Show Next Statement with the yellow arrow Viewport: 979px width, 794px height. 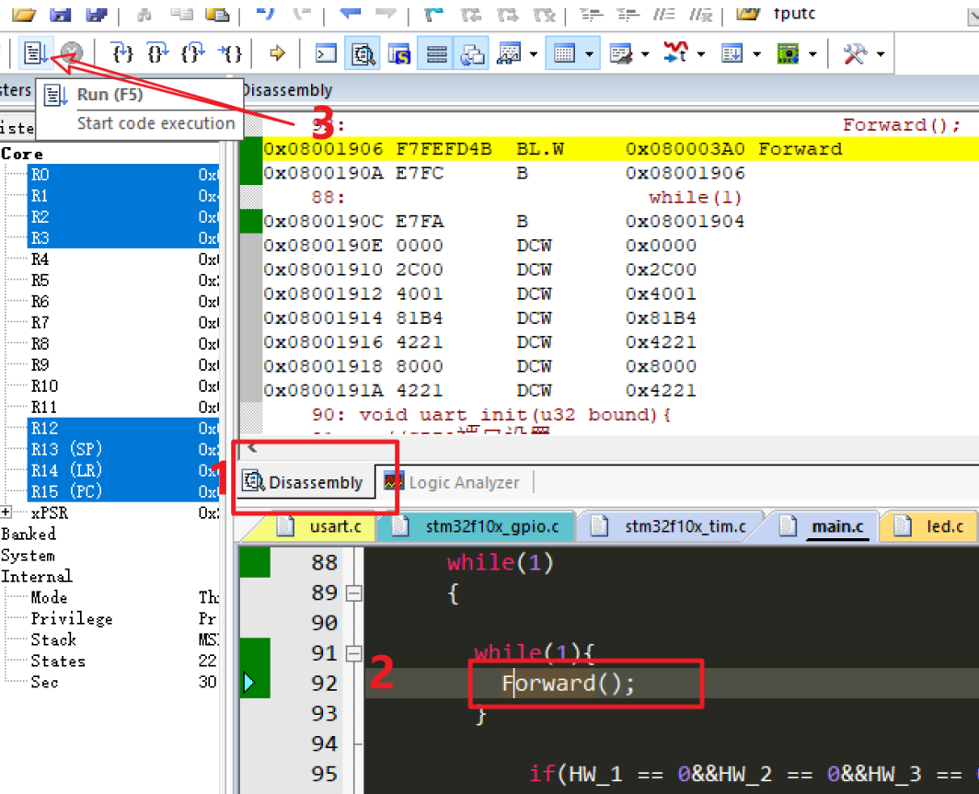[x=277, y=53]
